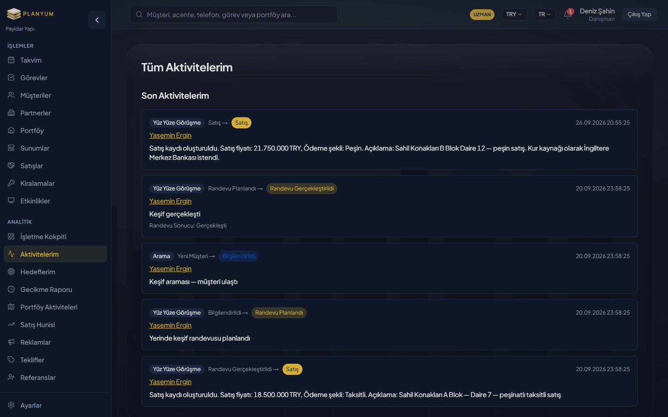This screenshot has height=417, width=668.
Task: Click the Satışlar handshake icon
Action: [x=11, y=165]
